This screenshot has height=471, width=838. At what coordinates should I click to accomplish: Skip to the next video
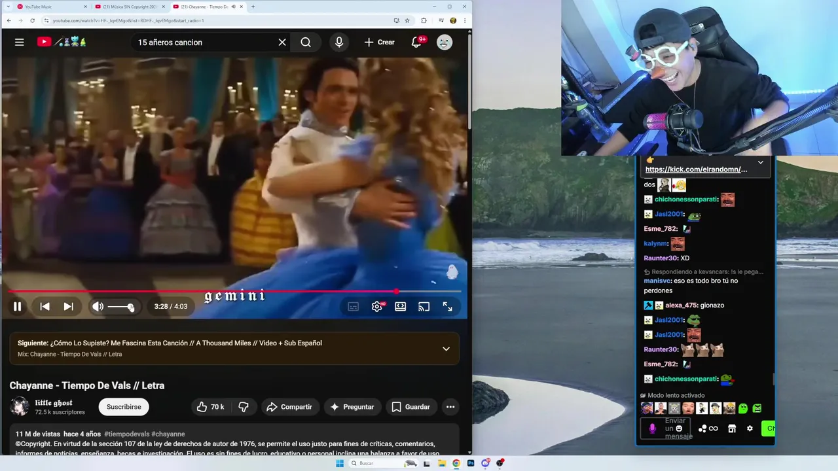click(x=68, y=306)
